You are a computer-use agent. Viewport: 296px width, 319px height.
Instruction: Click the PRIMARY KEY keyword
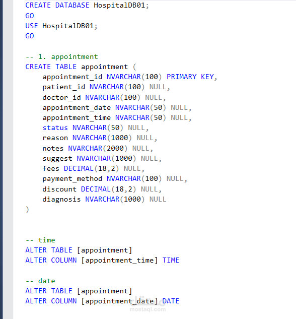coord(190,77)
